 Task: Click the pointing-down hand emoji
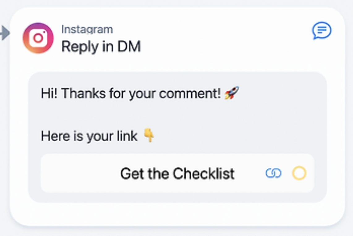[149, 136]
